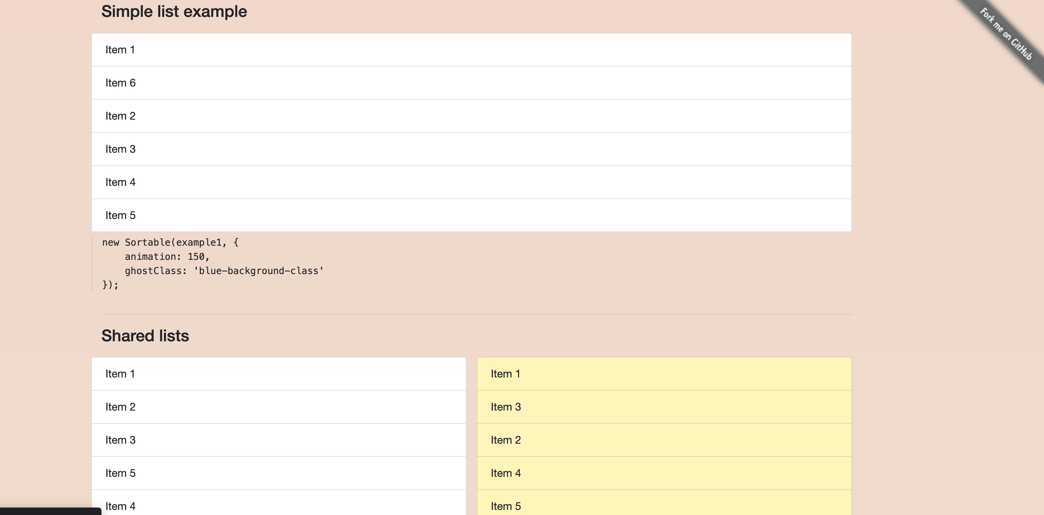Select Item 1 in white shared list
Viewport: 1044px width, 515px height.
279,374
